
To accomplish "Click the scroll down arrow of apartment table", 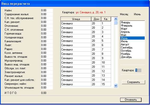I will [116, 85].
